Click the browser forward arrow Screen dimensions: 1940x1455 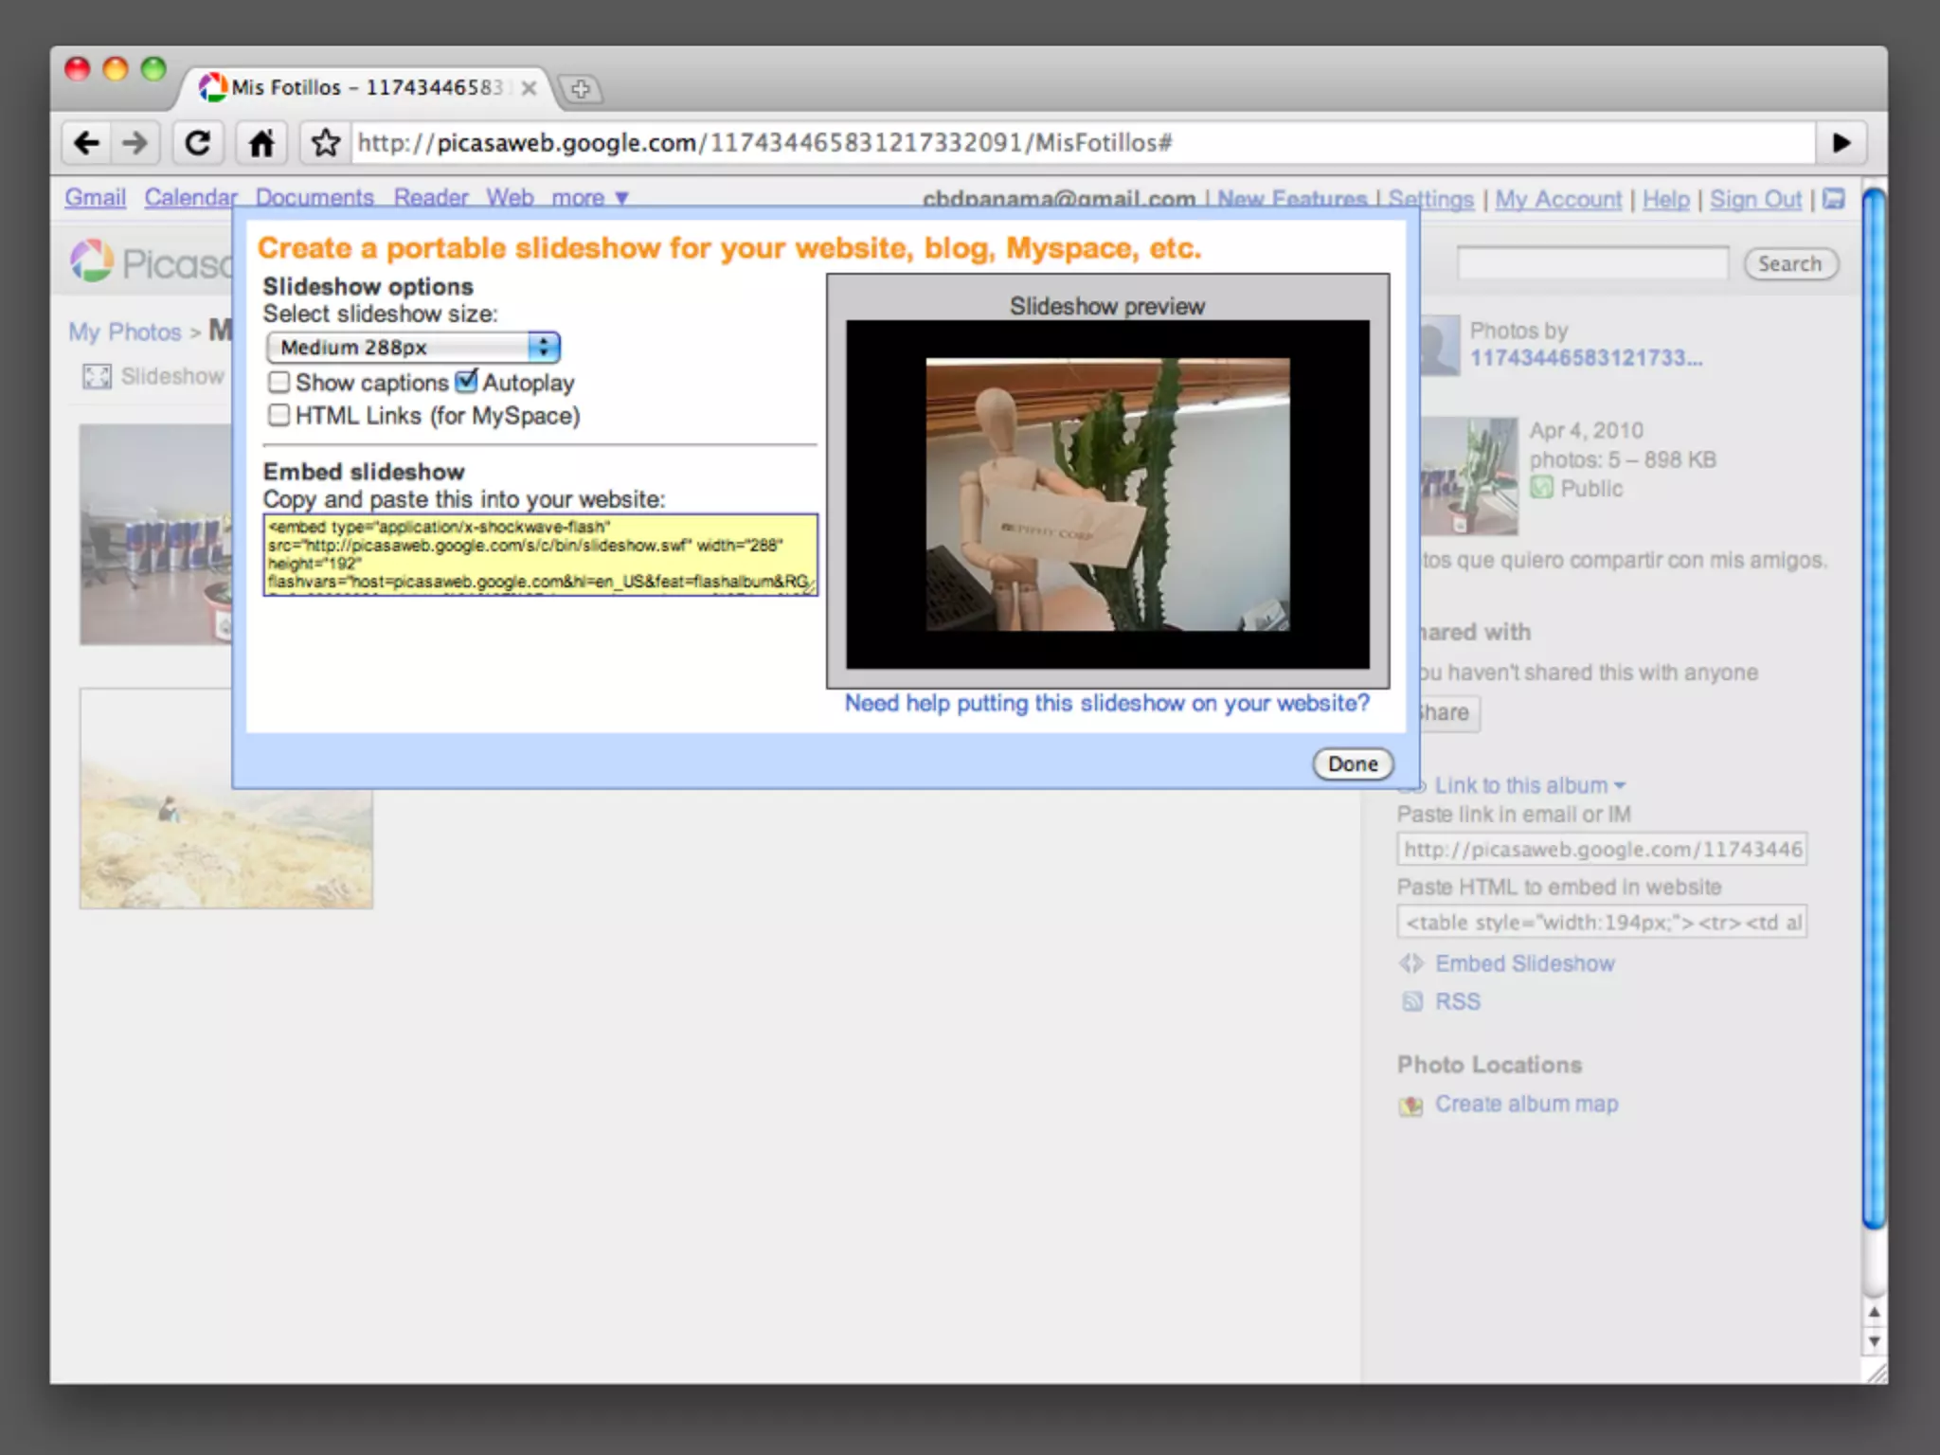(x=135, y=143)
